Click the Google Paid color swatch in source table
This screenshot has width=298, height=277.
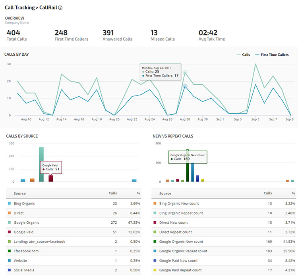(x=10, y=232)
